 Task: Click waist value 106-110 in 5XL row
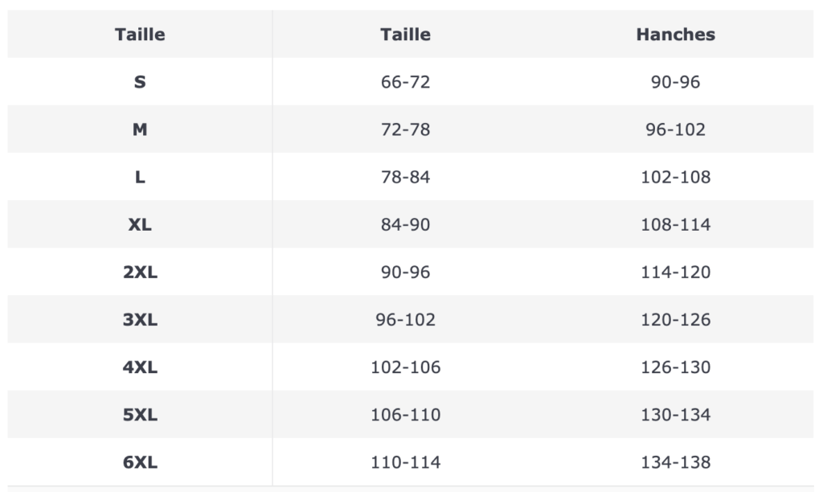[405, 415]
